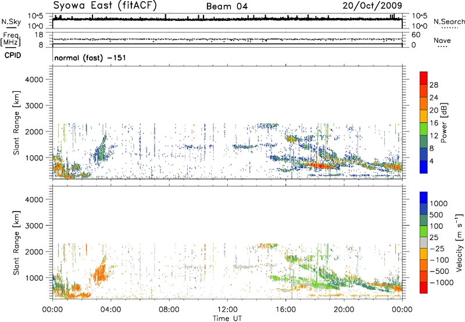The width and height of the screenshot is (465, 322).
Task: Select the '12:00' time tick label
Action: tap(227, 310)
